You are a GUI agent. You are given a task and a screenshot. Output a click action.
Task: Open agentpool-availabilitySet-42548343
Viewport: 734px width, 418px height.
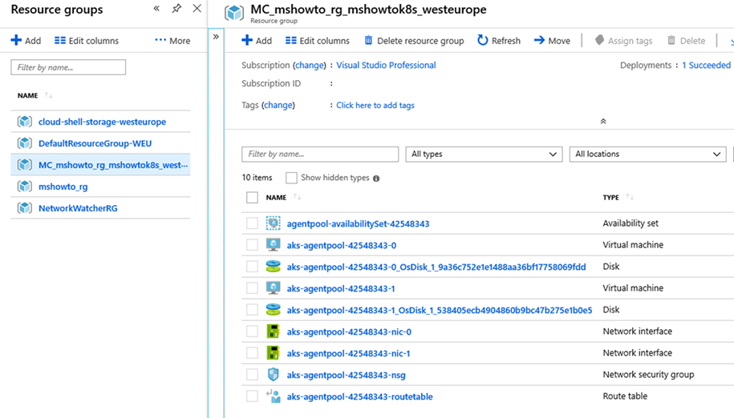pyautogui.click(x=358, y=223)
